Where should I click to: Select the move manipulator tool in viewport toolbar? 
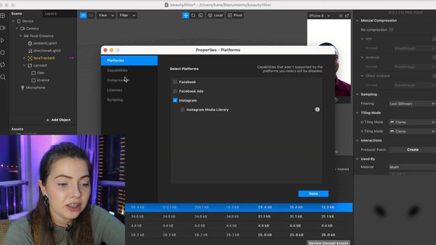tap(185, 15)
